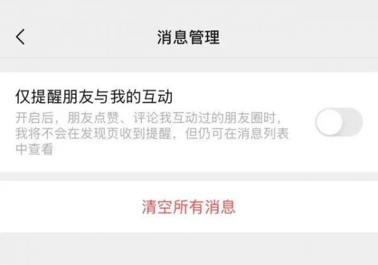This screenshot has height=265, width=378.
Task: Clear all messages with the red link
Action: pyautogui.click(x=188, y=207)
